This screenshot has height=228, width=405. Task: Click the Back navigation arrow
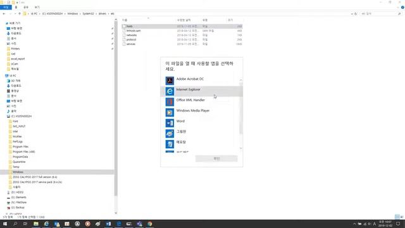4,14
